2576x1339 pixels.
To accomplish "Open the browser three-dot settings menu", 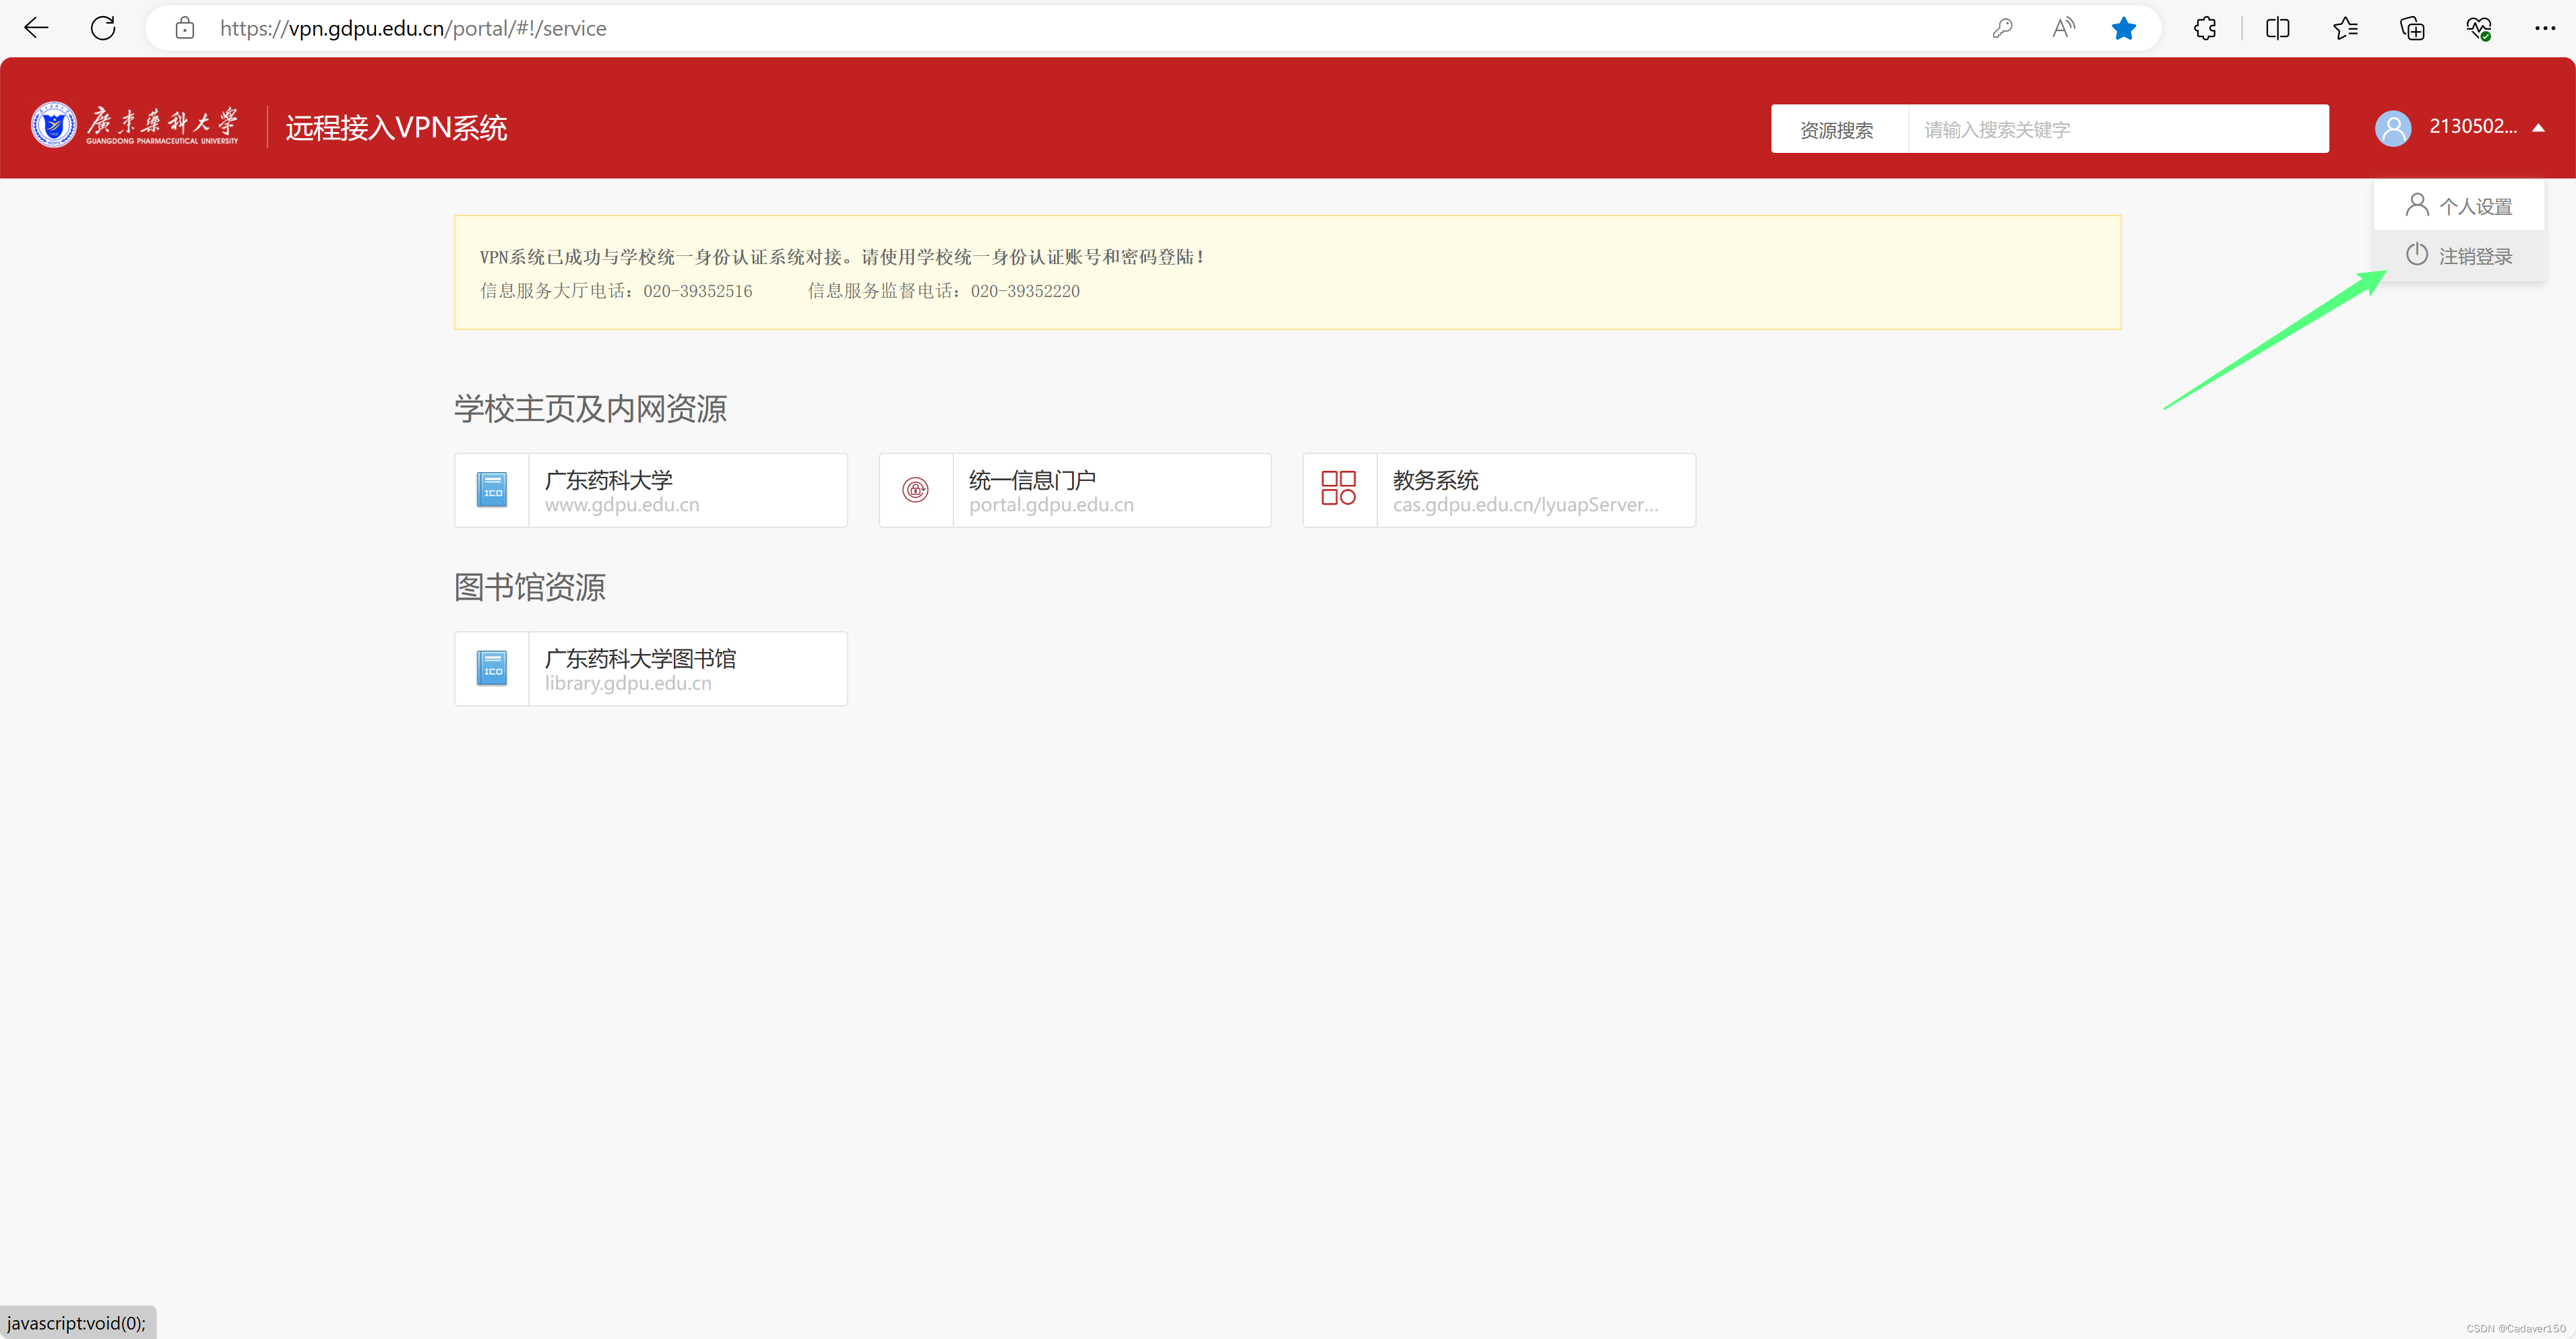I will pos(2545,28).
